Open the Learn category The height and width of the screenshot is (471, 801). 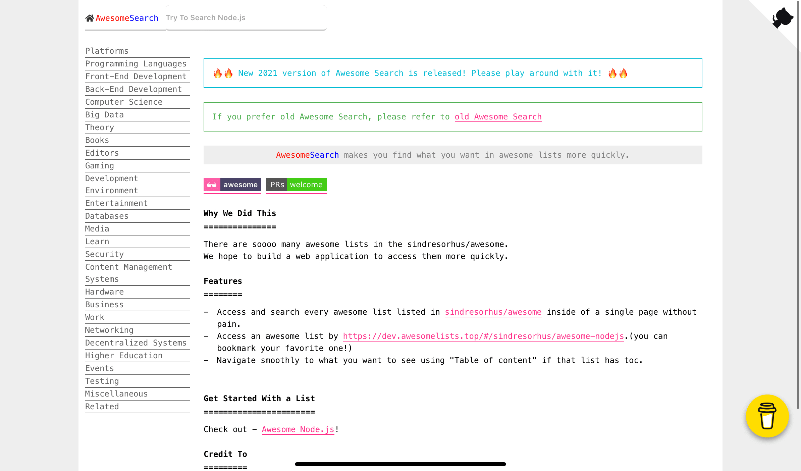[138, 242]
